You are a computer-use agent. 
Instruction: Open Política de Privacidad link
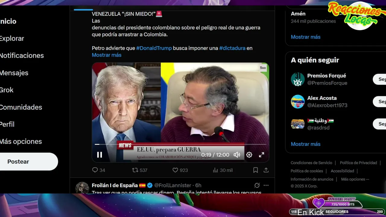358,163
